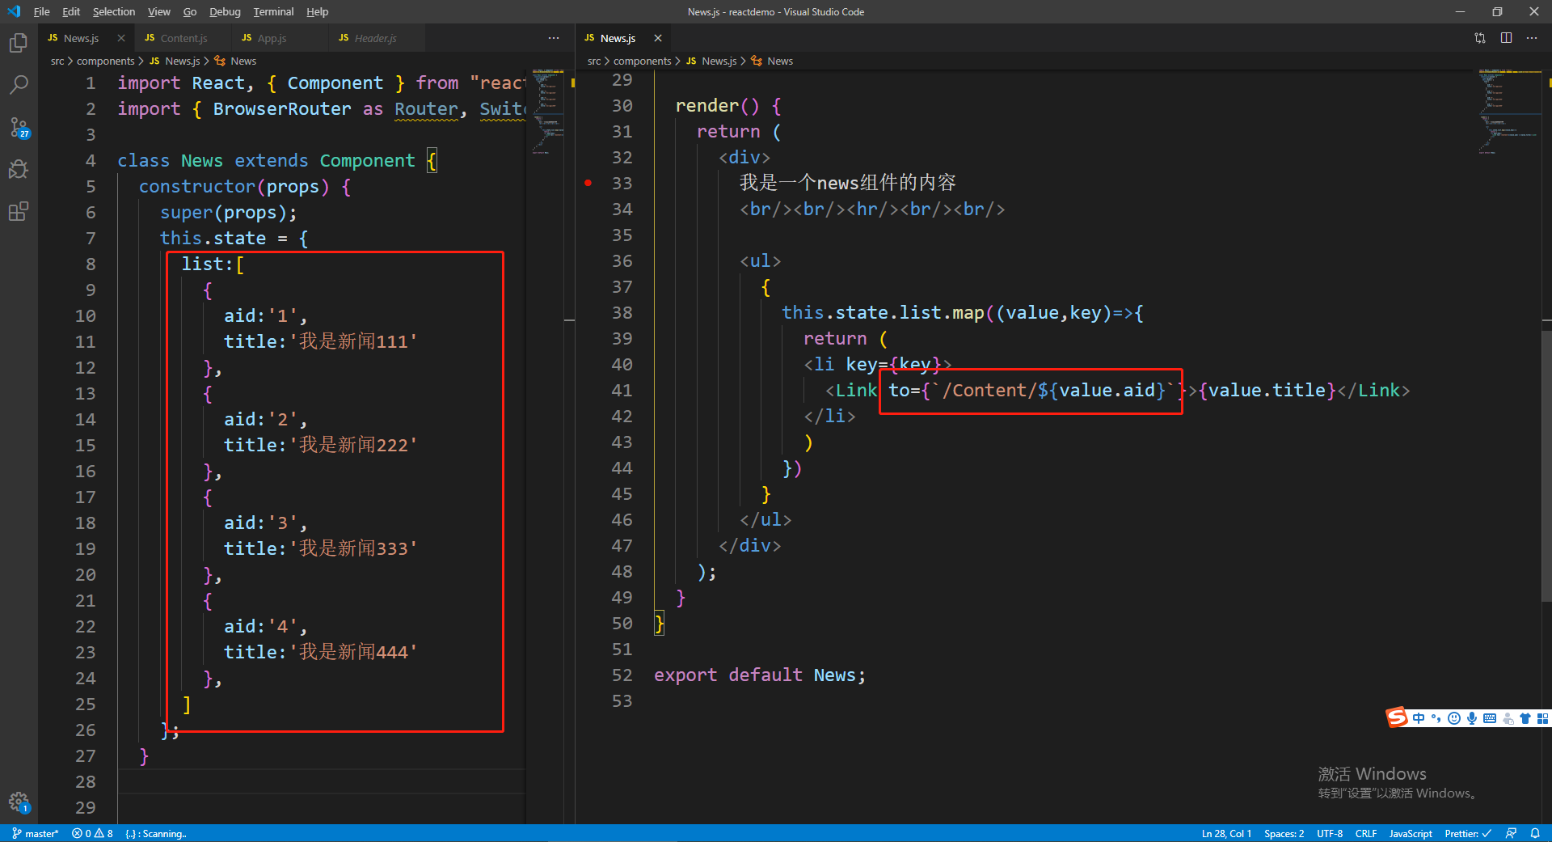Click the Prettier status indicator

click(x=1468, y=833)
